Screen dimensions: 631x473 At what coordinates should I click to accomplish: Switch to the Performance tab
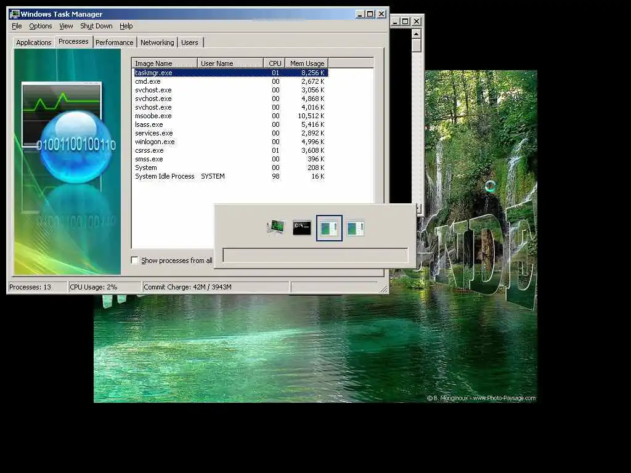pyautogui.click(x=114, y=42)
